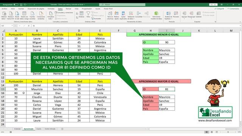Run Relleno rápido

(x=116, y=15)
